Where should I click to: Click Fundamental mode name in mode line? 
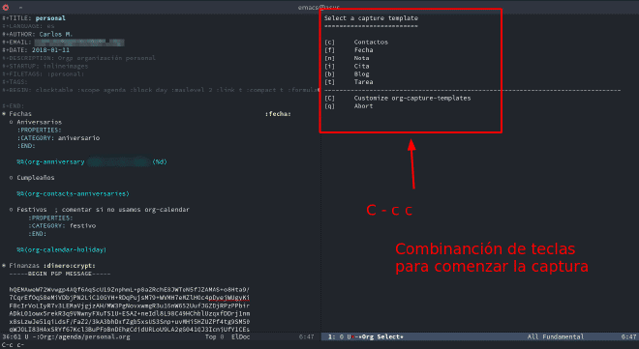click(x=563, y=336)
